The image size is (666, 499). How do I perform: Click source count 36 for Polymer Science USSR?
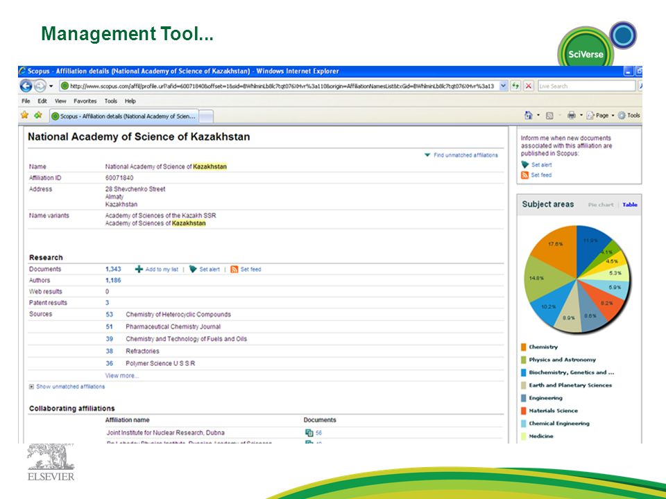109,363
